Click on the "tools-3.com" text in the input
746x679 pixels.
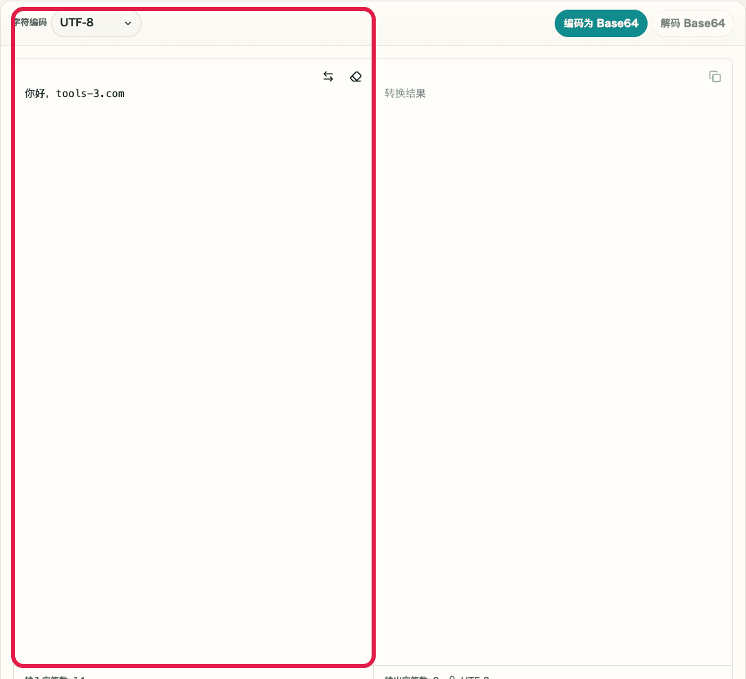coord(90,94)
